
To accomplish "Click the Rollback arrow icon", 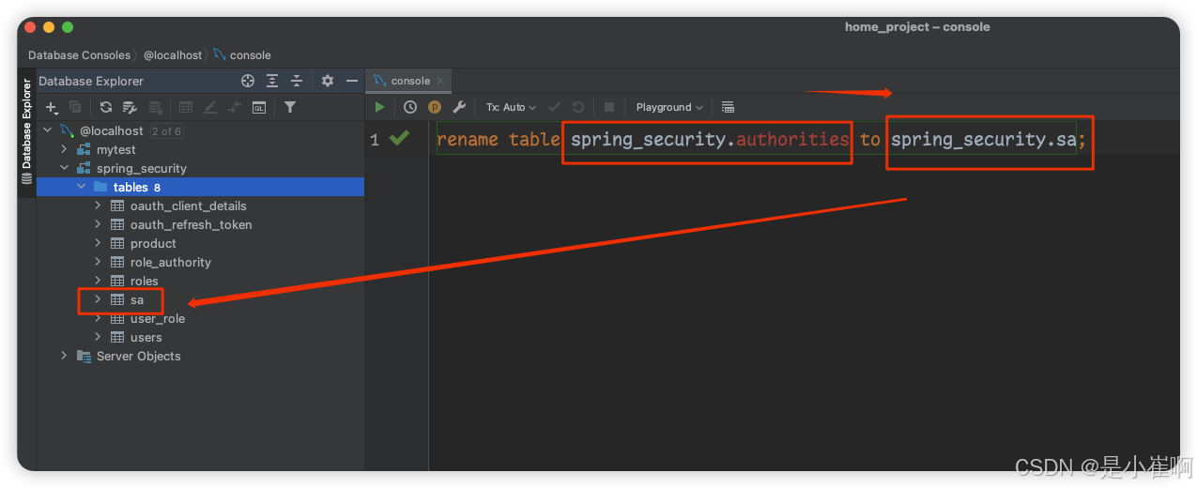I will 578,107.
